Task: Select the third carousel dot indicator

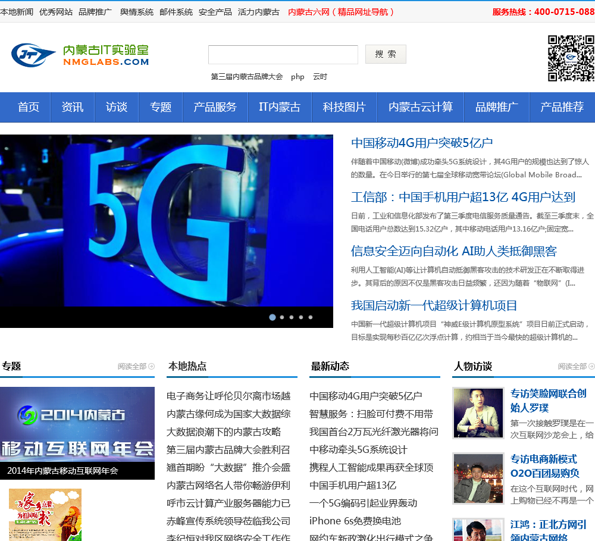Action: click(292, 317)
